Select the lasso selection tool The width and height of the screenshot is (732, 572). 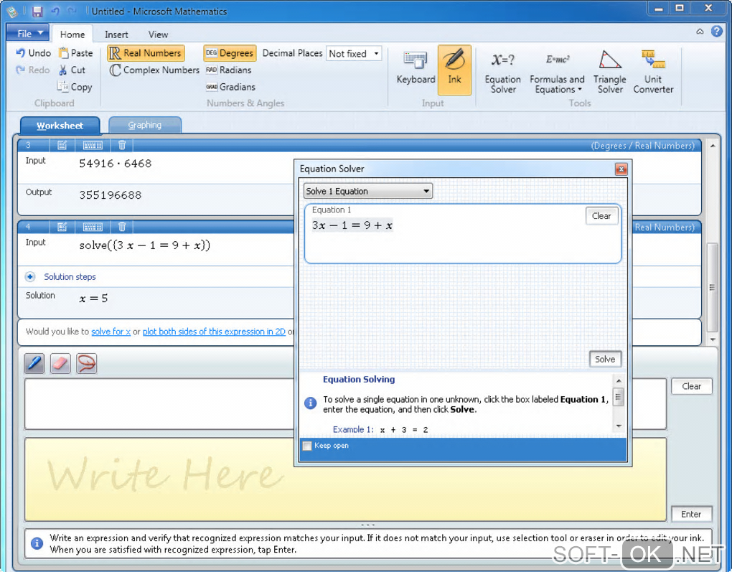click(x=86, y=363)
